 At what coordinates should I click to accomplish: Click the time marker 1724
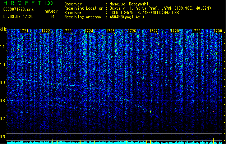89,31
